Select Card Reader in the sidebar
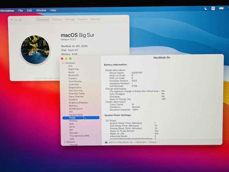This screenshot has width=229, height=172. tap(75, 81)
